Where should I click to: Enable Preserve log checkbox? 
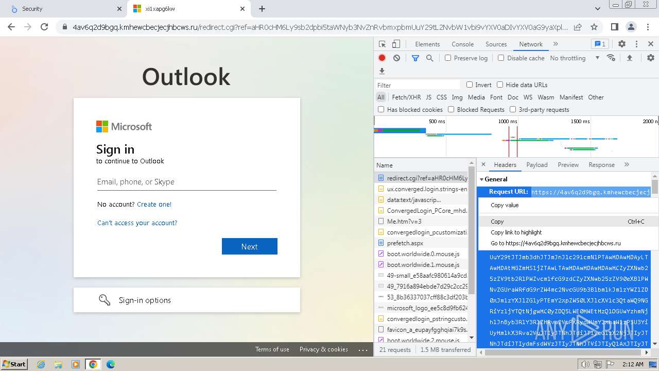[448, 58]
